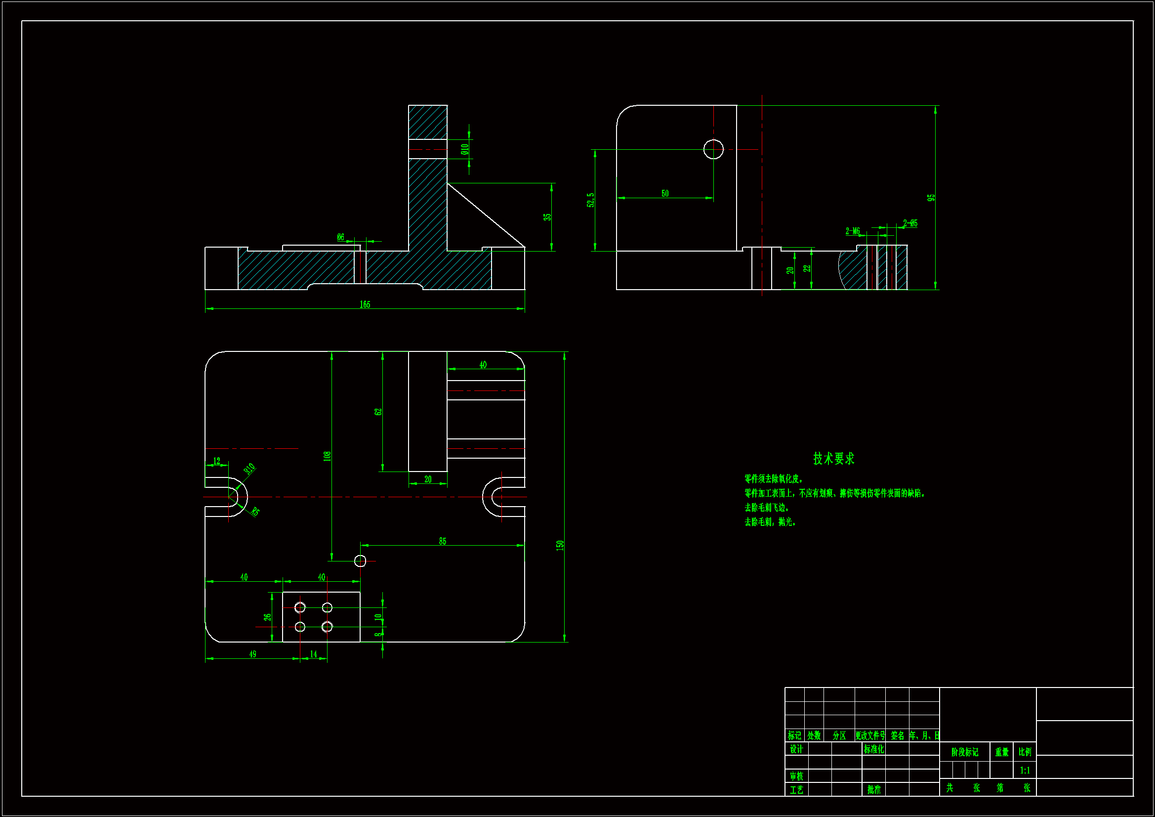Click the 标准化 title block label

click(874, 749)
